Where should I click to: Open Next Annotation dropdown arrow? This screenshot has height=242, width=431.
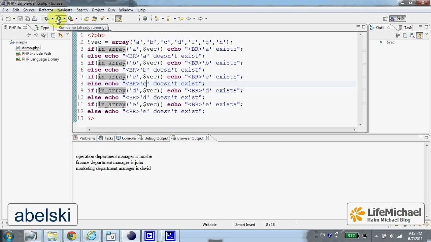(x=162, y=19)
